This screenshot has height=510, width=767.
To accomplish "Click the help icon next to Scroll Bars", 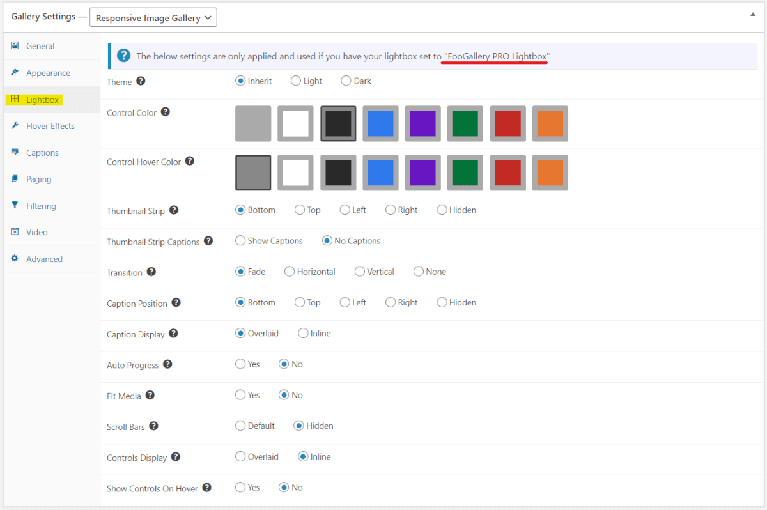I will click(153, 426).
